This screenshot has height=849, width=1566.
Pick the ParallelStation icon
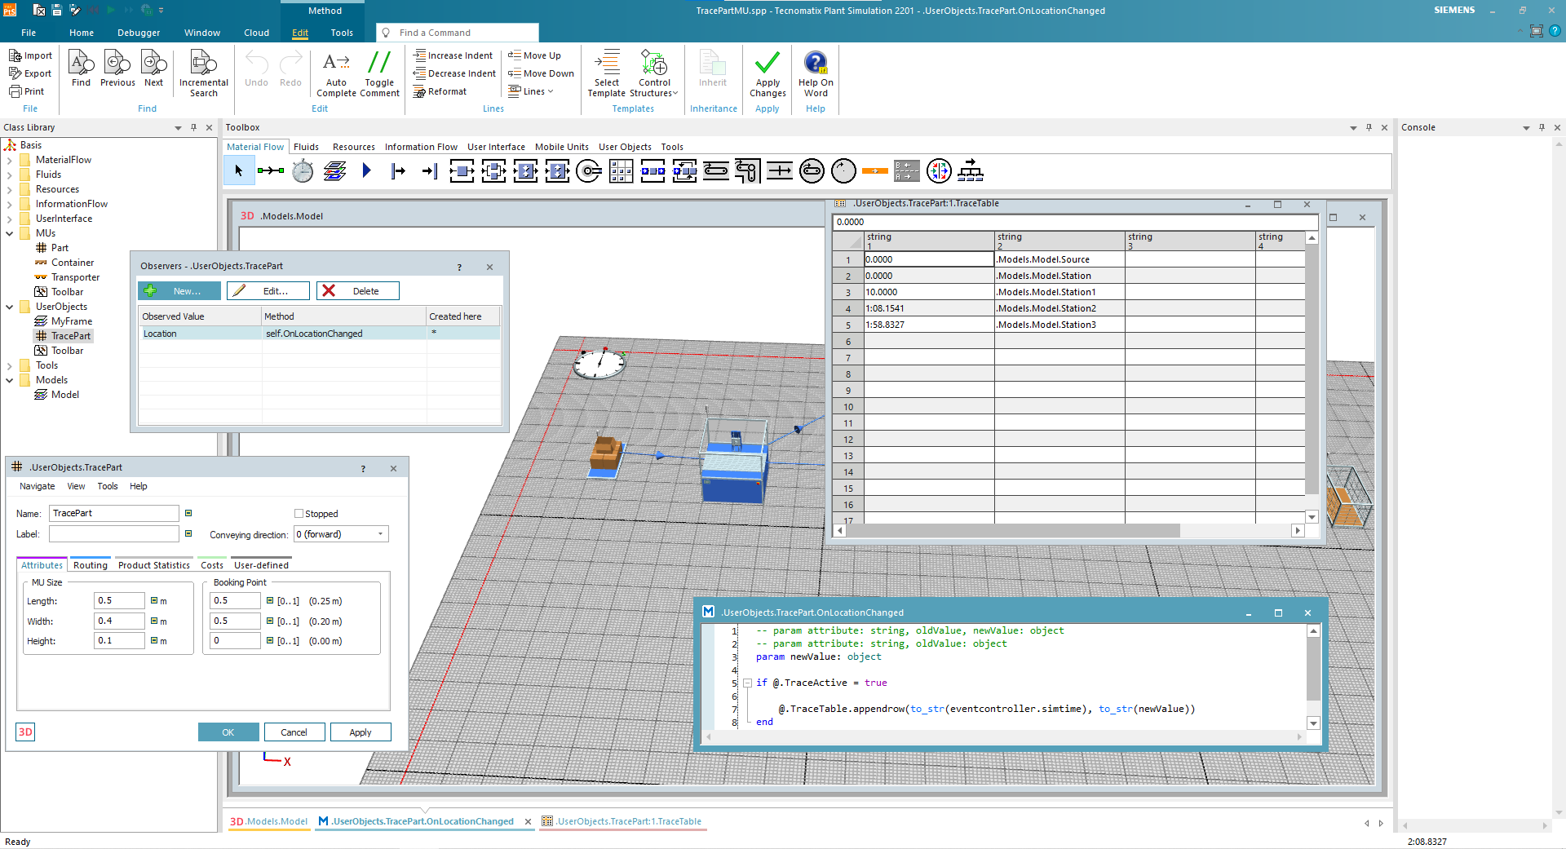pyautogui.click(x=493, y=170)
